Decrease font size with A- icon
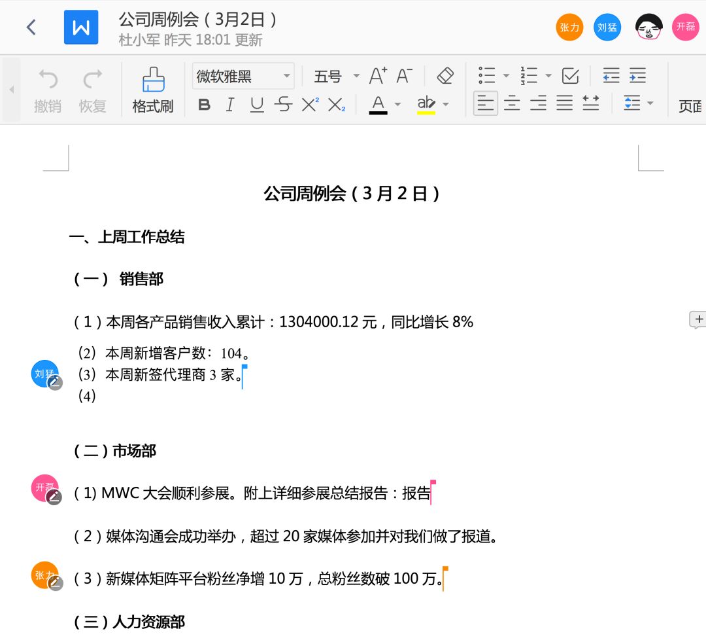Viewport: 706px width, 642px height. coord(404,76)
